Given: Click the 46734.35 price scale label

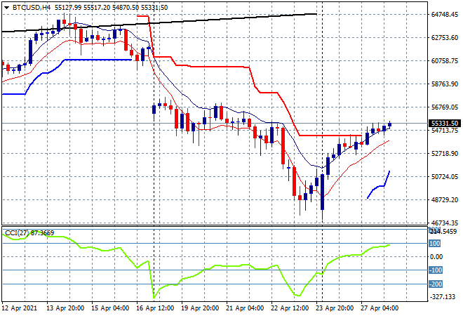Looking at the screenshot, I should click(x=444, y=223).
